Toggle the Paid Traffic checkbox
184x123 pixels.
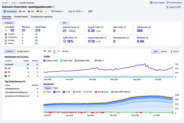pyautogui.click(x=62, y=61)
